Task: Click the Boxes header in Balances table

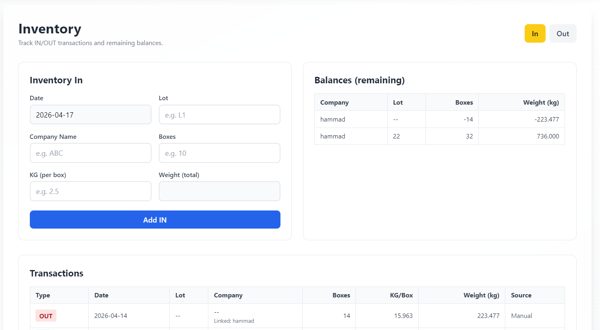Action: tap(452, 102)
